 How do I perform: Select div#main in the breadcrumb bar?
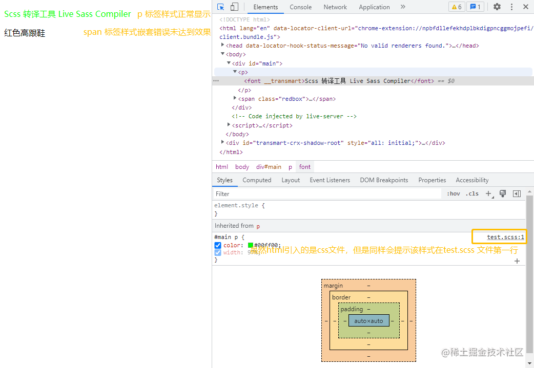coord(269,167)
